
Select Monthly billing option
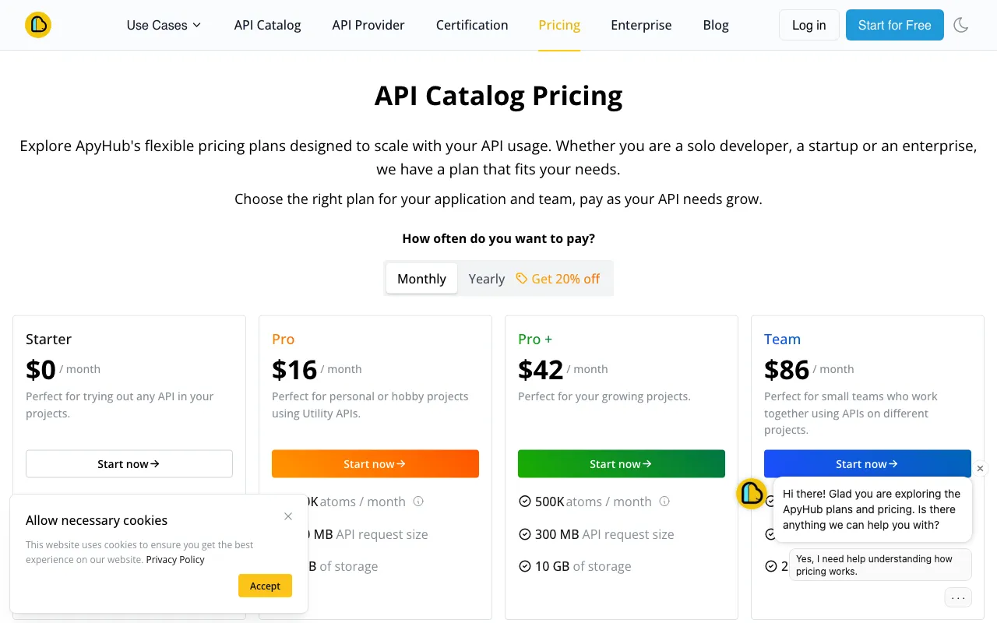(x=421, y=278)
